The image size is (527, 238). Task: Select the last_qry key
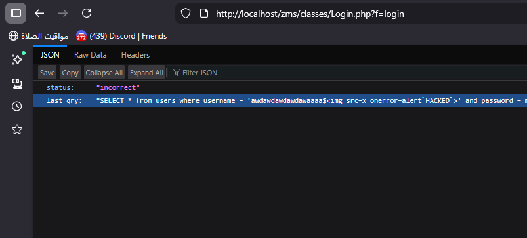coord(64,101)
